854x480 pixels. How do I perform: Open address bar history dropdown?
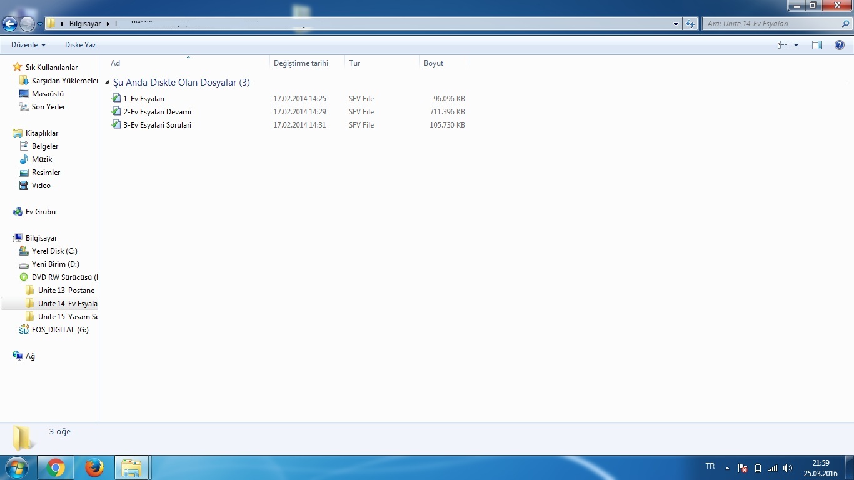(676, 24)
